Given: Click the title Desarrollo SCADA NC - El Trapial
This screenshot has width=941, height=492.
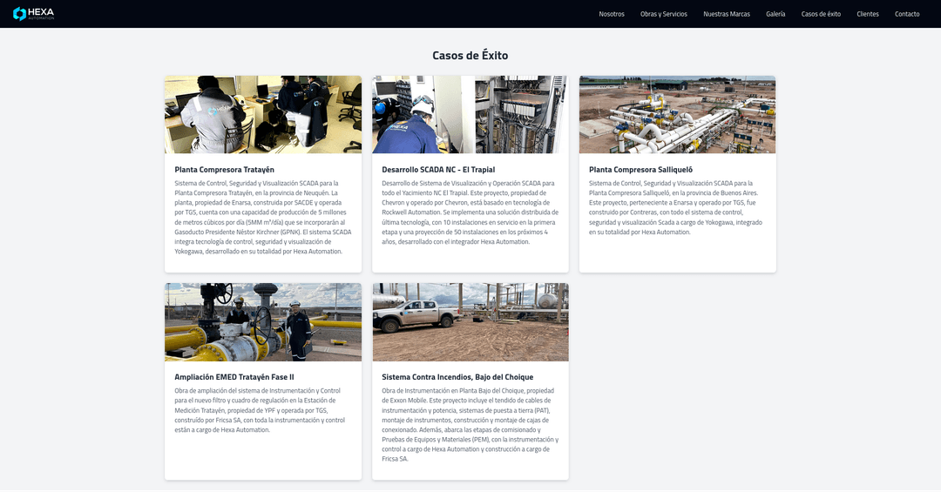Looking at the screenshot, I should pyautogui.click(x=438, y=170).
